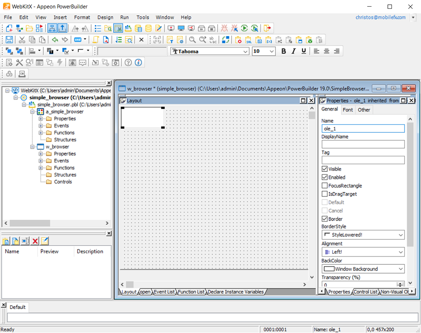Uncheck the Enabled checkbox

(325, 177)
